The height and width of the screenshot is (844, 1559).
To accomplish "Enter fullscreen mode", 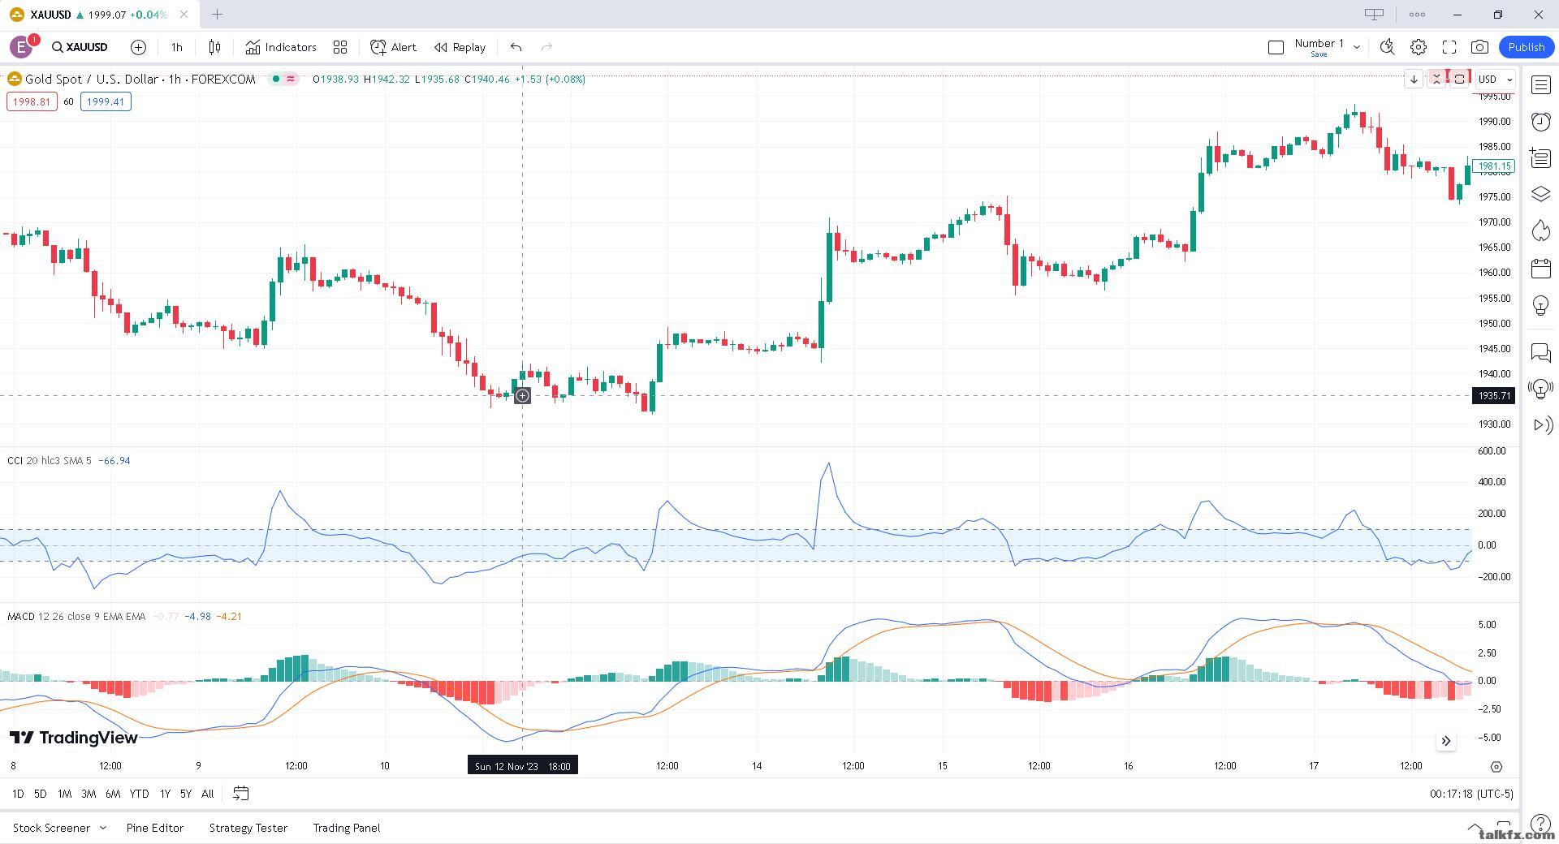I will (x=1449, y=47).
